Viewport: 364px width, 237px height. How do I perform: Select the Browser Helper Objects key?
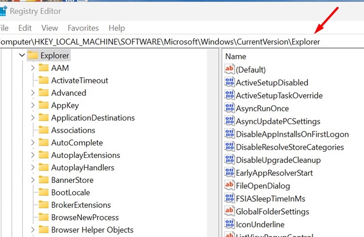click(93, 230)
